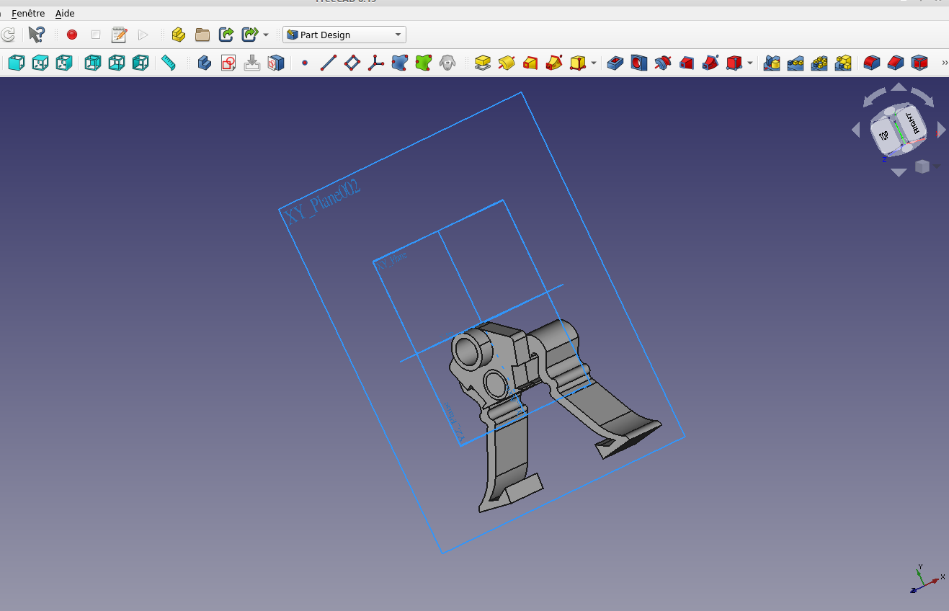Click the grayed Edit Sketch download-arrow icon
This screenshot has width=949, height=611.
tap(252, 63)
